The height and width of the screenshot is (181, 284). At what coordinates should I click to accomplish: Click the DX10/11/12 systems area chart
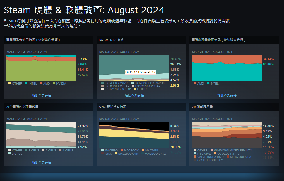pos(134,68)
